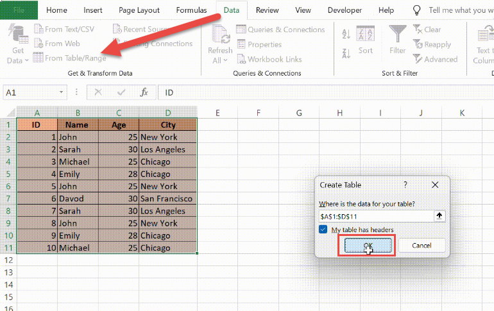This screenshot has width=494, height=311.
Task: Open the Sort dialog button
Action: tap(365, 40)
